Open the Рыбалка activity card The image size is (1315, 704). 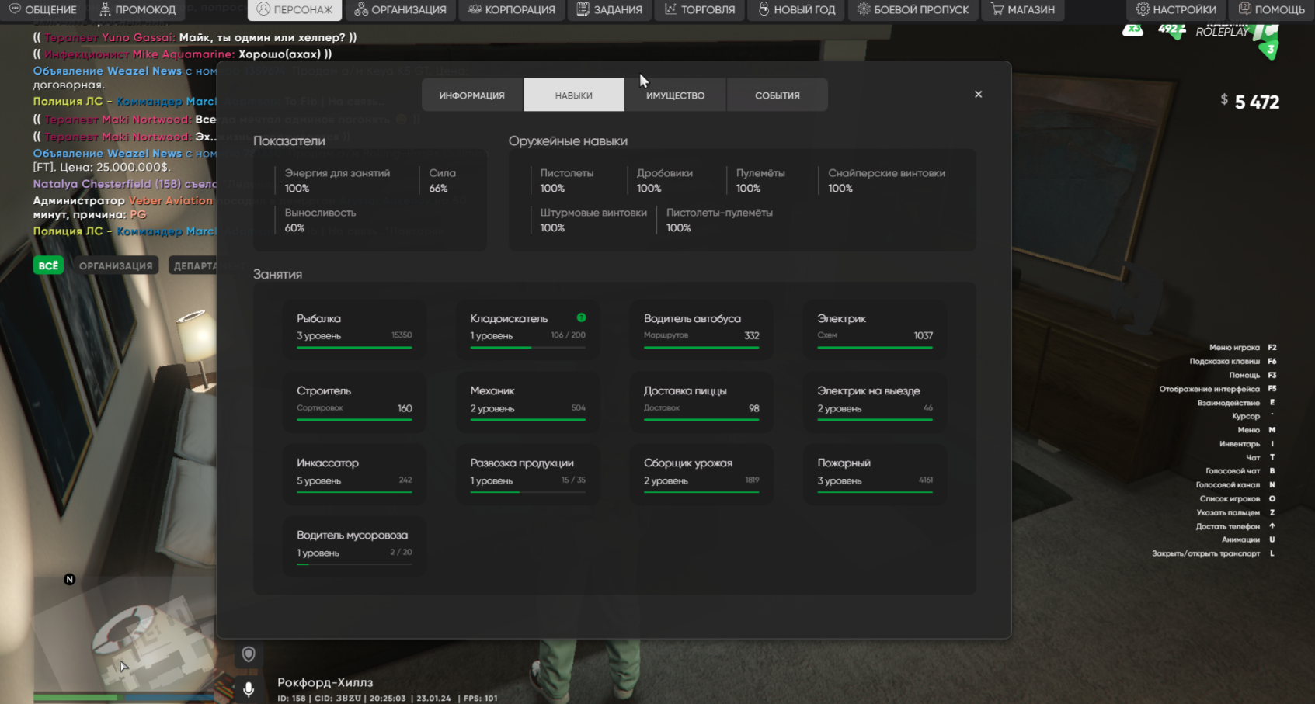click(354, 329)
